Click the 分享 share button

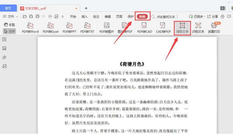[213, 16]
